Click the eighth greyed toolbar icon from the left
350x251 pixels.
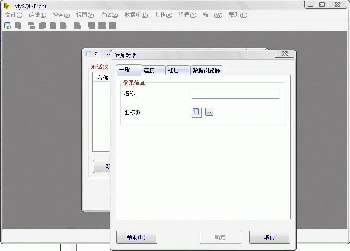click(91, 26)
